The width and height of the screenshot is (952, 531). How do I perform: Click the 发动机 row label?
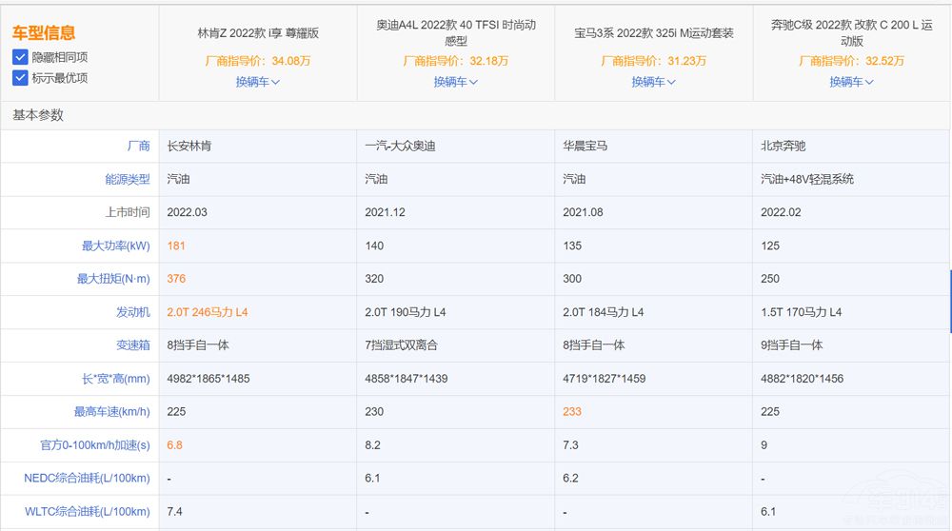tap(132, 312)
